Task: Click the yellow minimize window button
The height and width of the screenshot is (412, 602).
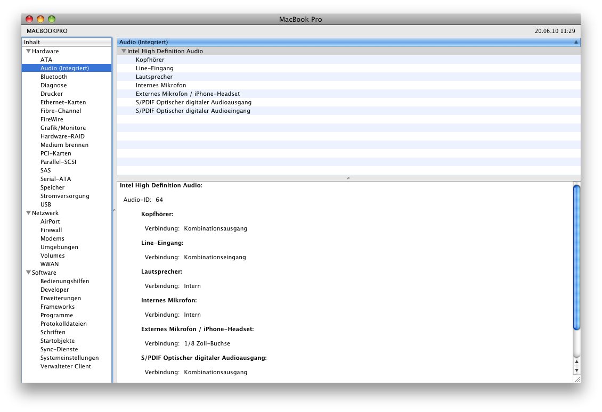Action: [40, 19]
